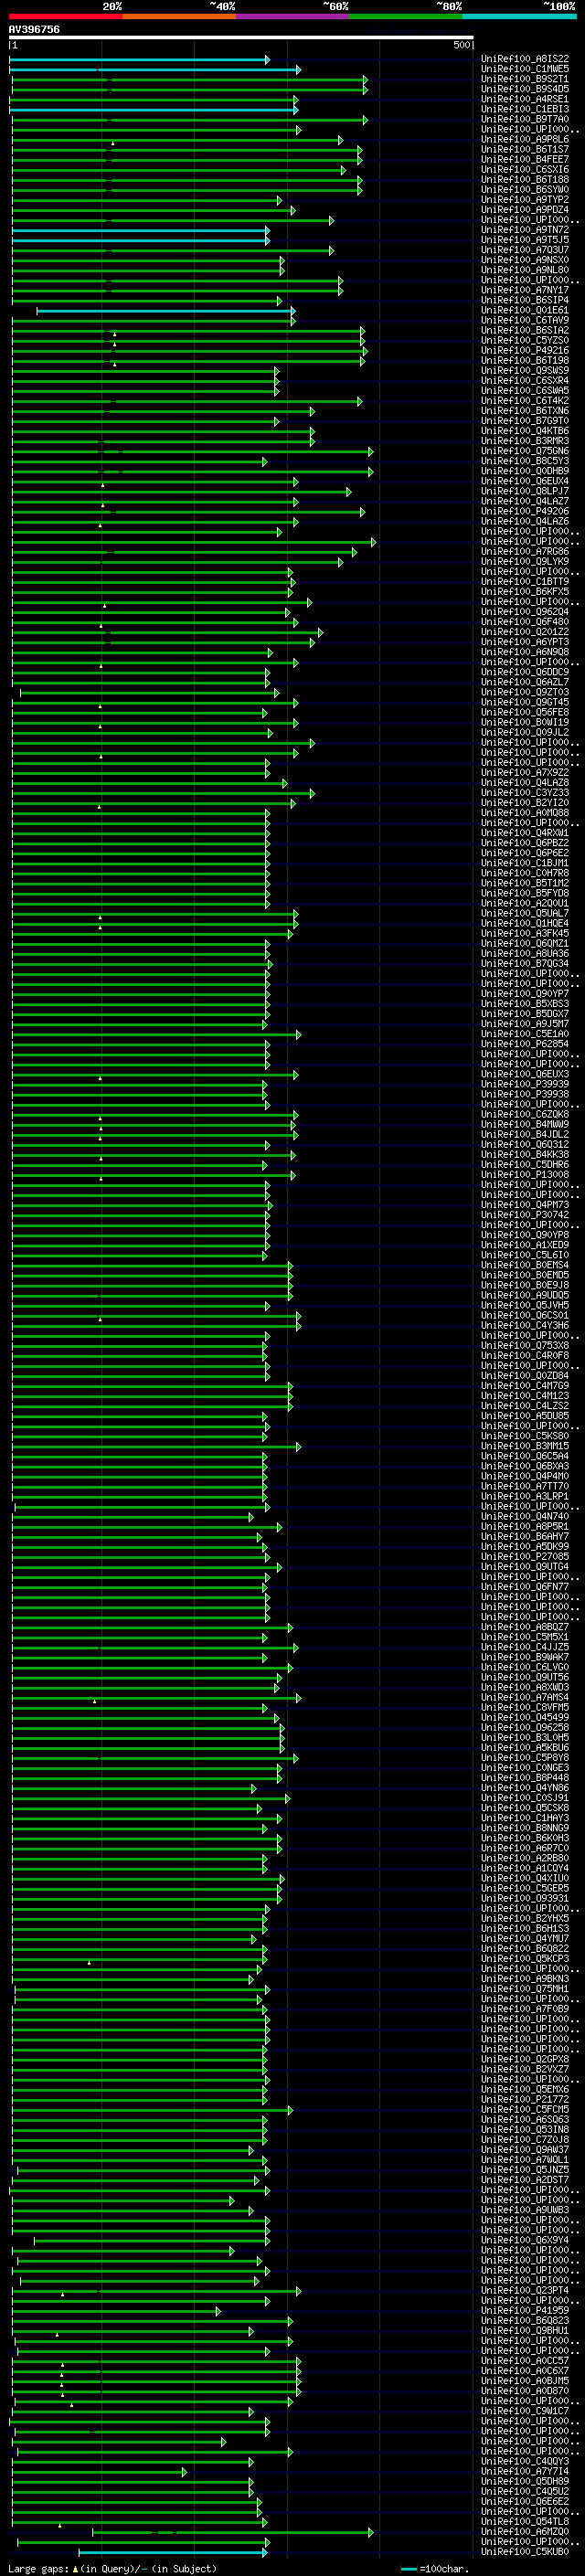
Task: Select the label UniRef100_P49216
Action: pyautogui.click(x=525, y=351)
